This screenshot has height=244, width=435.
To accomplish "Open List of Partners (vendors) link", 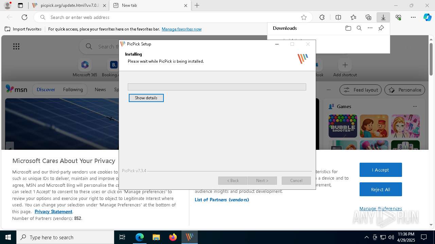I will (222, 200).
